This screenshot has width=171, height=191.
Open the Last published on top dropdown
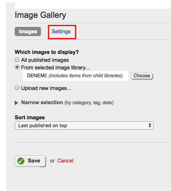coord(84,125)
